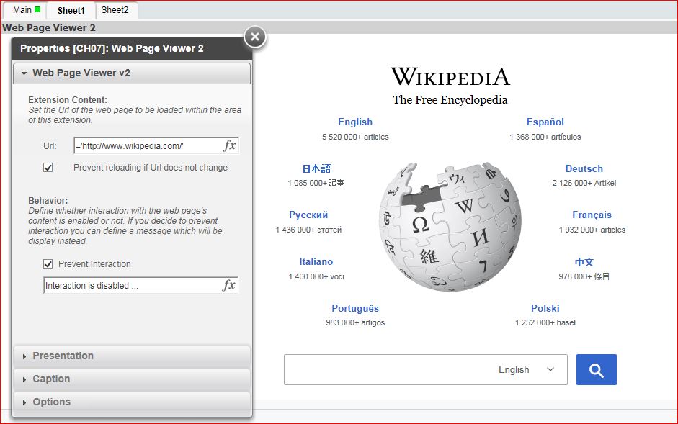Close the properties panel with the X button

[254, 37]
